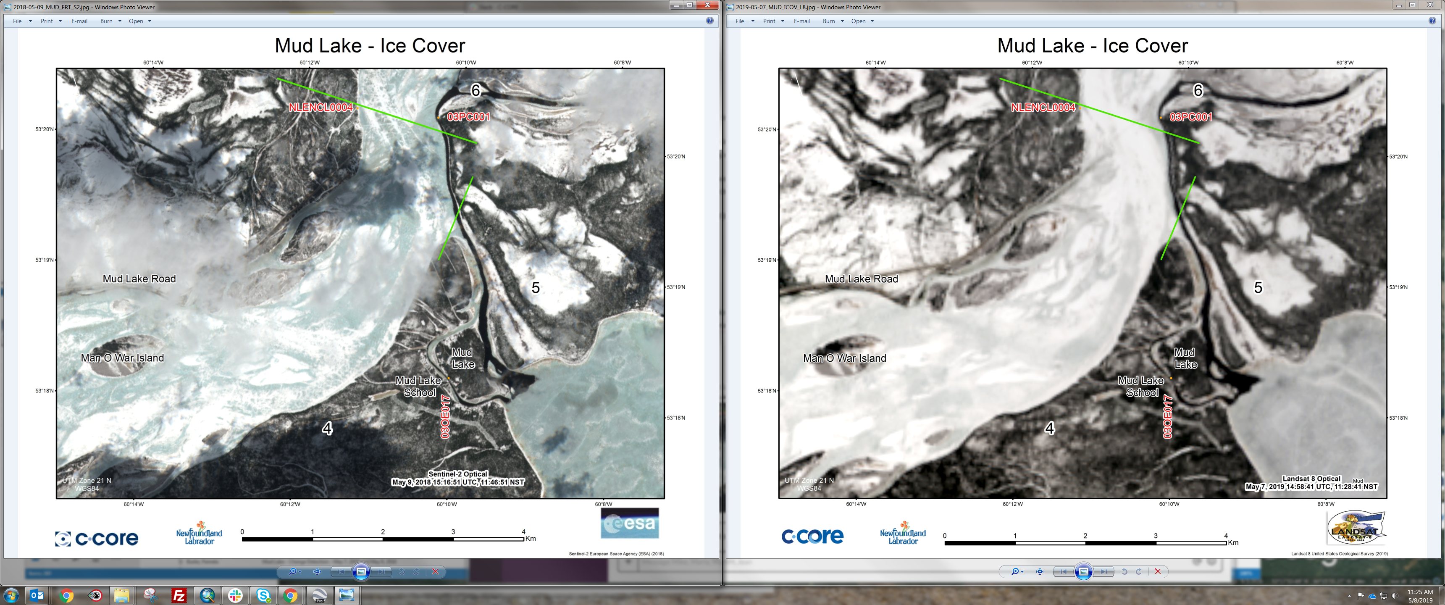Screen dimensions: 1445x605
Task: Open File menu in left viewer
Action: click(17, 21)
